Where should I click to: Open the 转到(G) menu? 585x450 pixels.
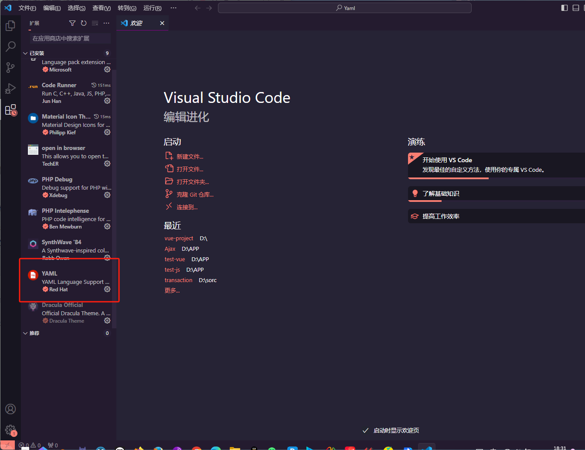pyautogui.click(x=127, y=8)
